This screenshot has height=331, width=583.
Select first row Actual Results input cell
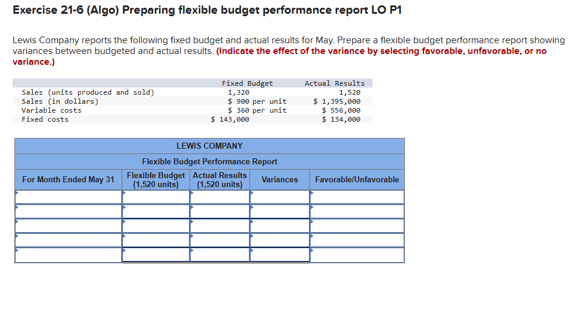pyautogui.click(x=220, y=197)
